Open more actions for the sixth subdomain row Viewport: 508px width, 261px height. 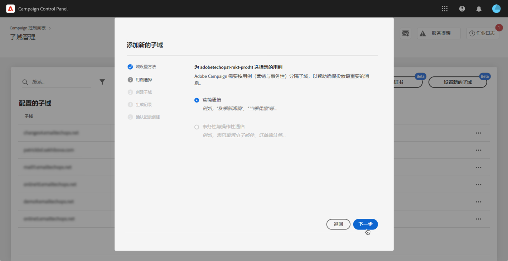478,219
